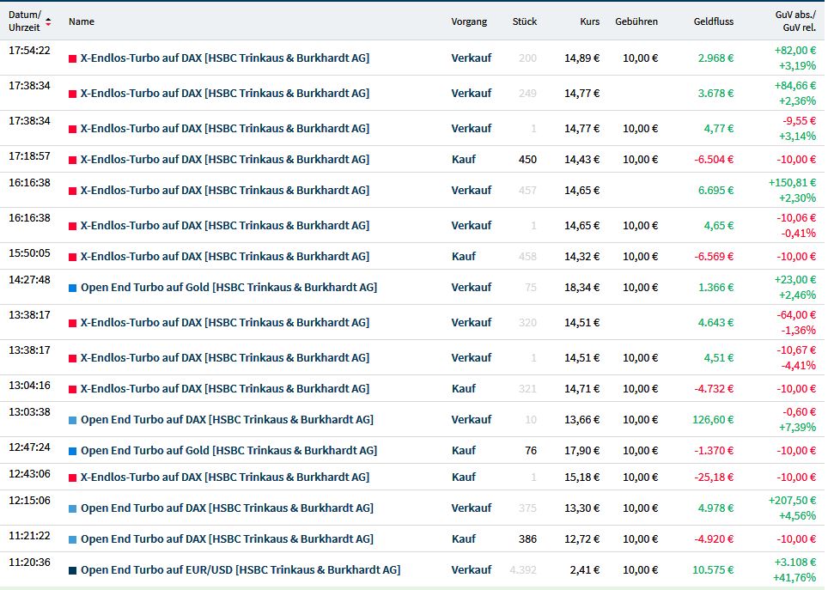Sort by the Geldfluss column header
Viewport: 828px width, 590px height.
pyautogui.click(x=713, y=21)
